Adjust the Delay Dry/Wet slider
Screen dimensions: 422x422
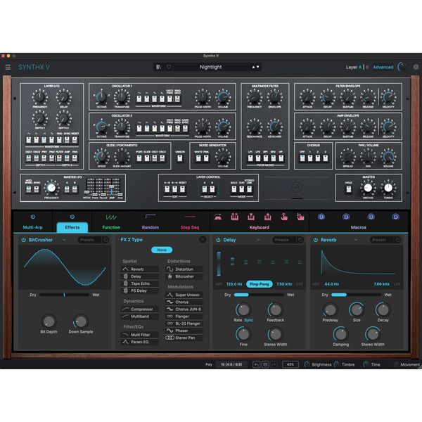click(x=259, y=295)
